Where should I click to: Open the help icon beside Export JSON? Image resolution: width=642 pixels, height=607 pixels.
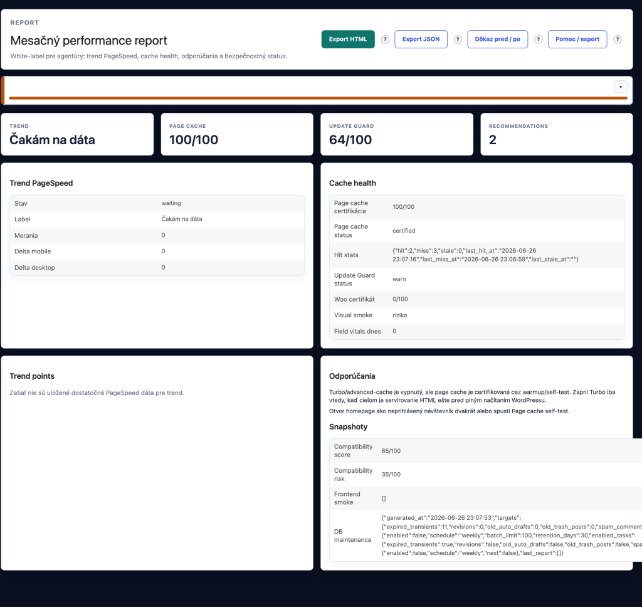click(458, 40)
